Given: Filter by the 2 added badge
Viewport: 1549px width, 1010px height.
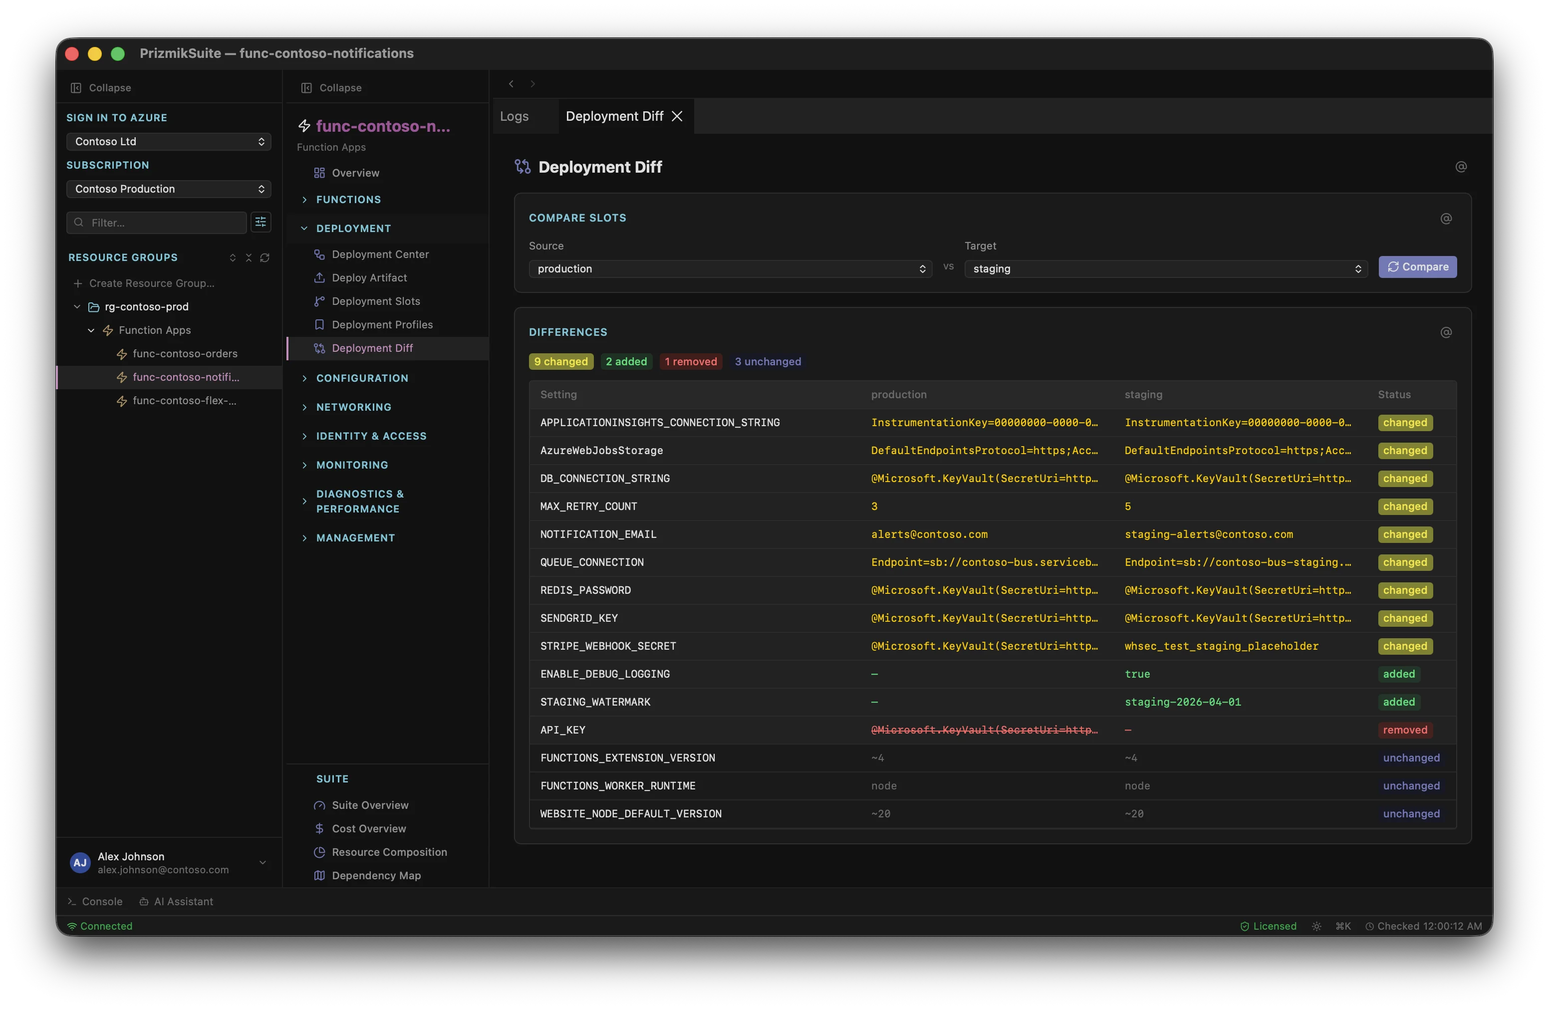Looking at the screenshot, I should point(626,361).
